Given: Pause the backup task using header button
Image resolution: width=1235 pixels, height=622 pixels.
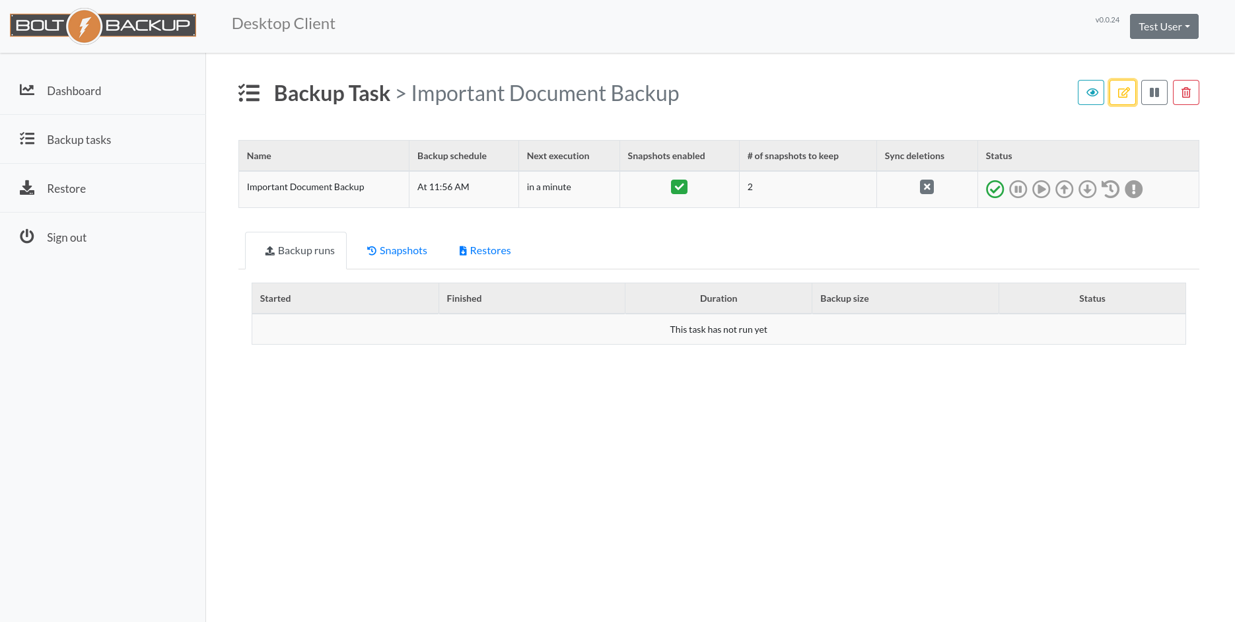Looking at the screenshot, I should coord(1154,92).
